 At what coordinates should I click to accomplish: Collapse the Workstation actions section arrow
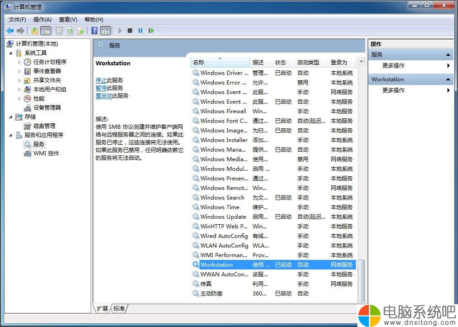coord(448,79)
